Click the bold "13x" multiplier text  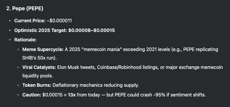tap(72, 95)
